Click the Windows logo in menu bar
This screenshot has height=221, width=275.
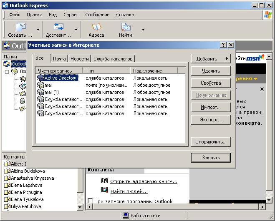[x=268, y=15]
